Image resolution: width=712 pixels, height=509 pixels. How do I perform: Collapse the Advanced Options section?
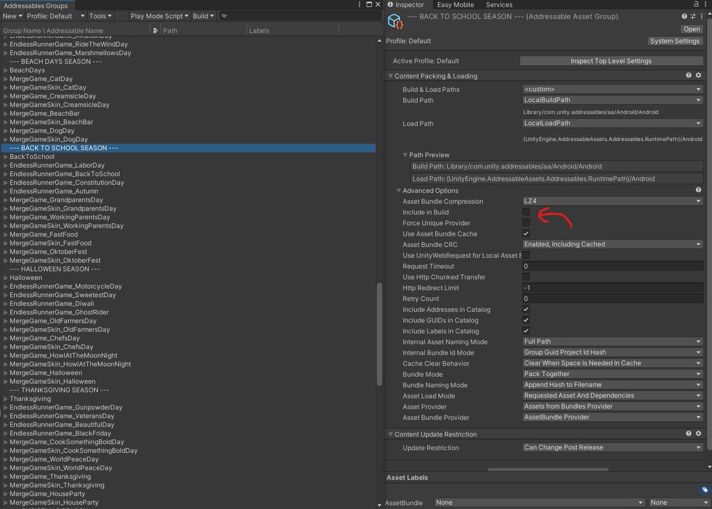pos(399,190)
